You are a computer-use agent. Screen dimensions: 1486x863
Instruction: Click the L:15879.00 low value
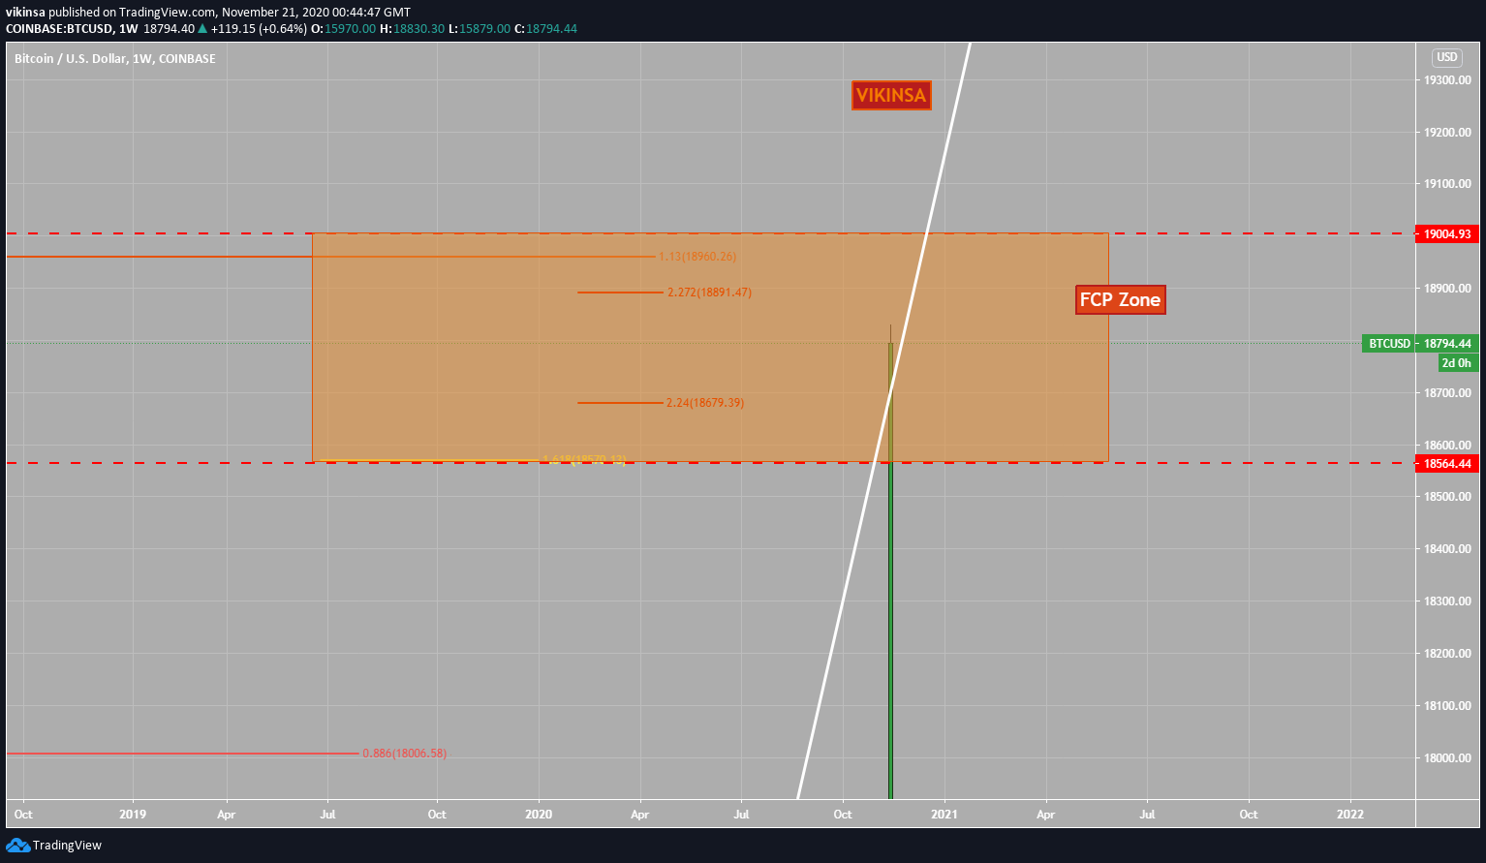pyautogui.click(x=480, y=29)
